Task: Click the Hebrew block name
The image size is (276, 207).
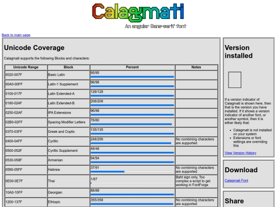Action: click(x=54, y=170)
